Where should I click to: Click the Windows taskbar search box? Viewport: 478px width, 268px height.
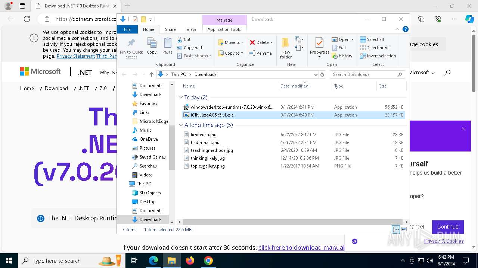pyautogui.click(x=71, y=261)
